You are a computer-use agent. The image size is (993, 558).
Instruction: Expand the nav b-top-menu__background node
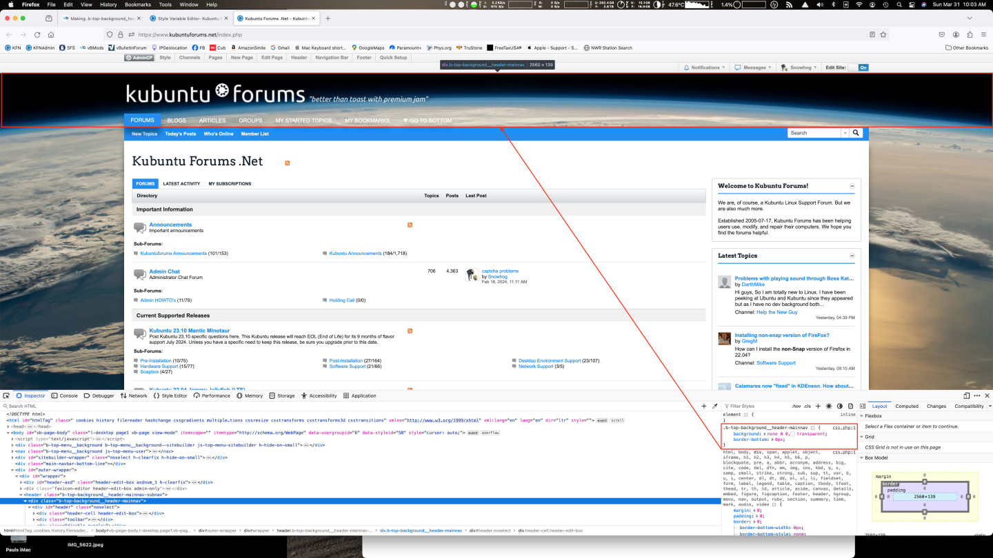14,451
